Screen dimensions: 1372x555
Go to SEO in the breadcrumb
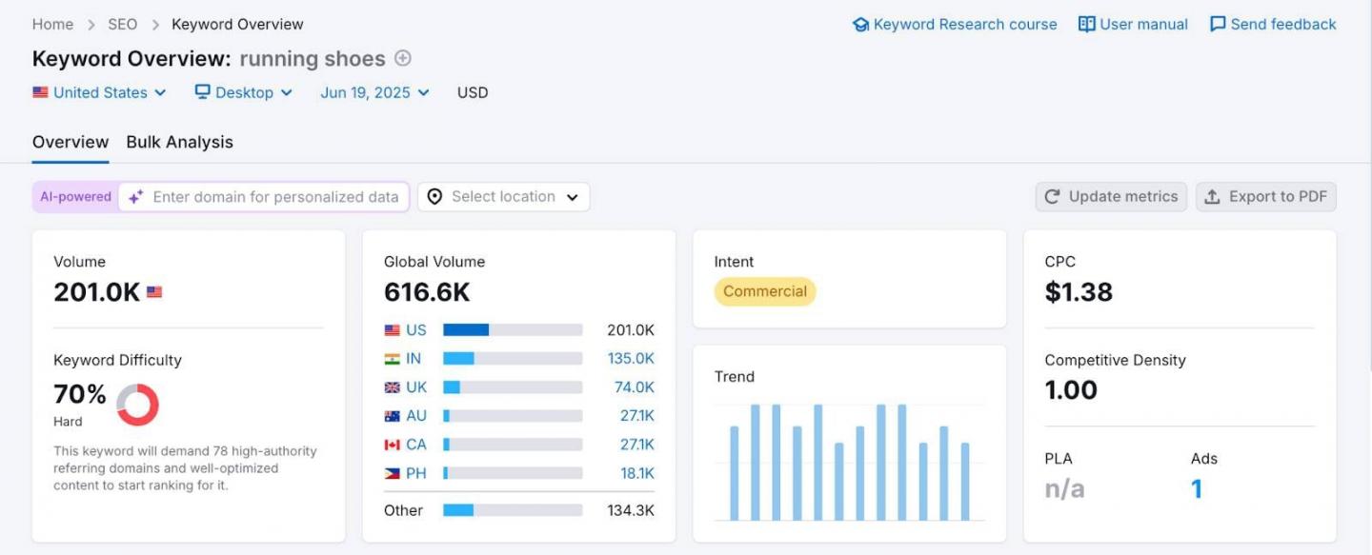[122, 25]
